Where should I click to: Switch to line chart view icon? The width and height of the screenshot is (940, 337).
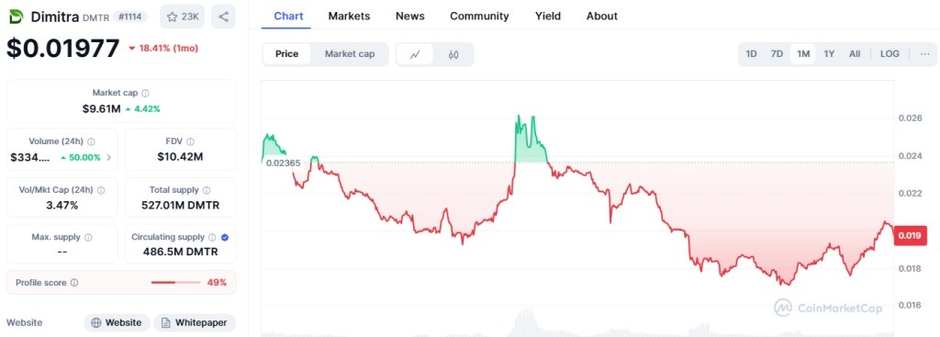(x=415, y=54)
